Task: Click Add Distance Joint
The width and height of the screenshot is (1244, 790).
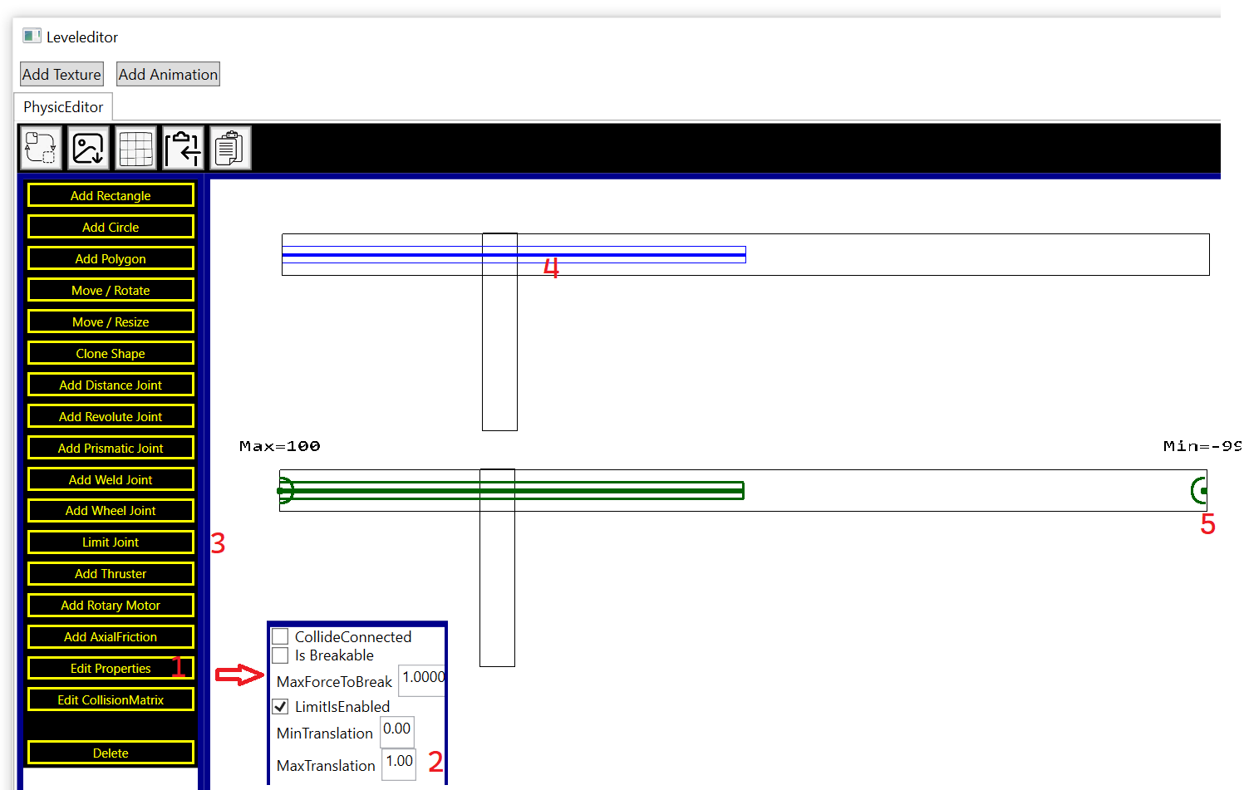Action: click(111, 385)
